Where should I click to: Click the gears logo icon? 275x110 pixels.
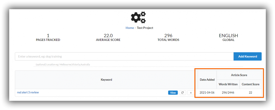pyautogui.click(x=138, y=17)
